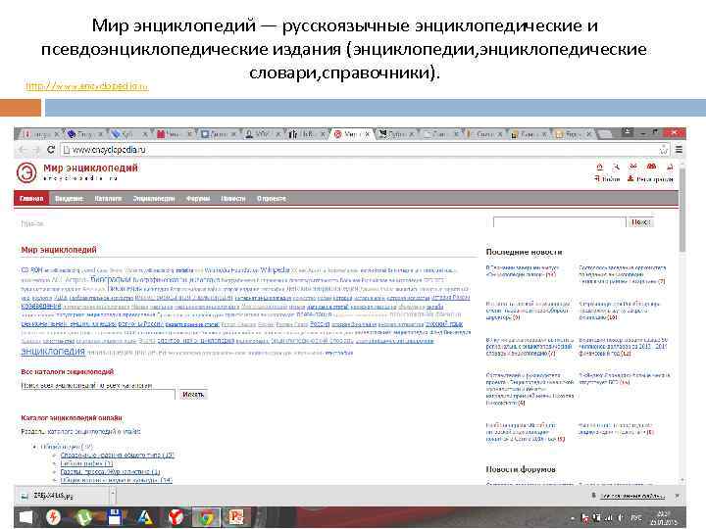The width and height of the screenshot is (706, 529).
Task: Reload the encyclopedia.ru page
Action: pyautogui.click(x=51, y=149)
